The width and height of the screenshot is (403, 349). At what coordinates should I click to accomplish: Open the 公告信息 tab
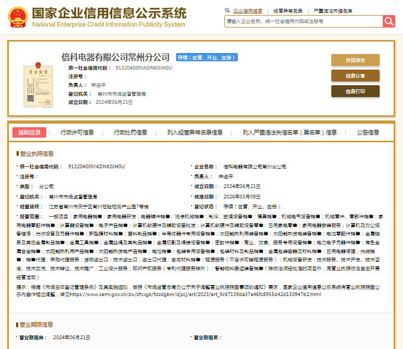point(368,132)
